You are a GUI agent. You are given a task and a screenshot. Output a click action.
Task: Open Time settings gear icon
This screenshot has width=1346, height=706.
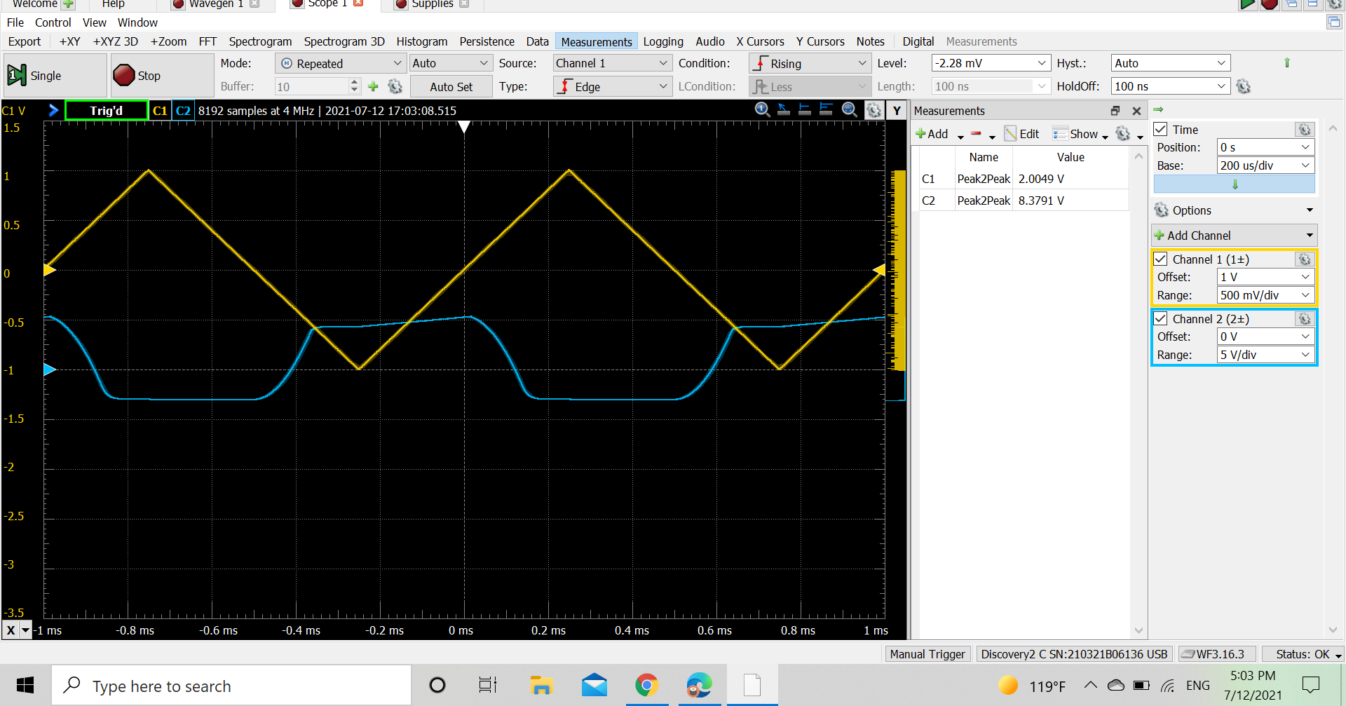(x=1305, y=130)
